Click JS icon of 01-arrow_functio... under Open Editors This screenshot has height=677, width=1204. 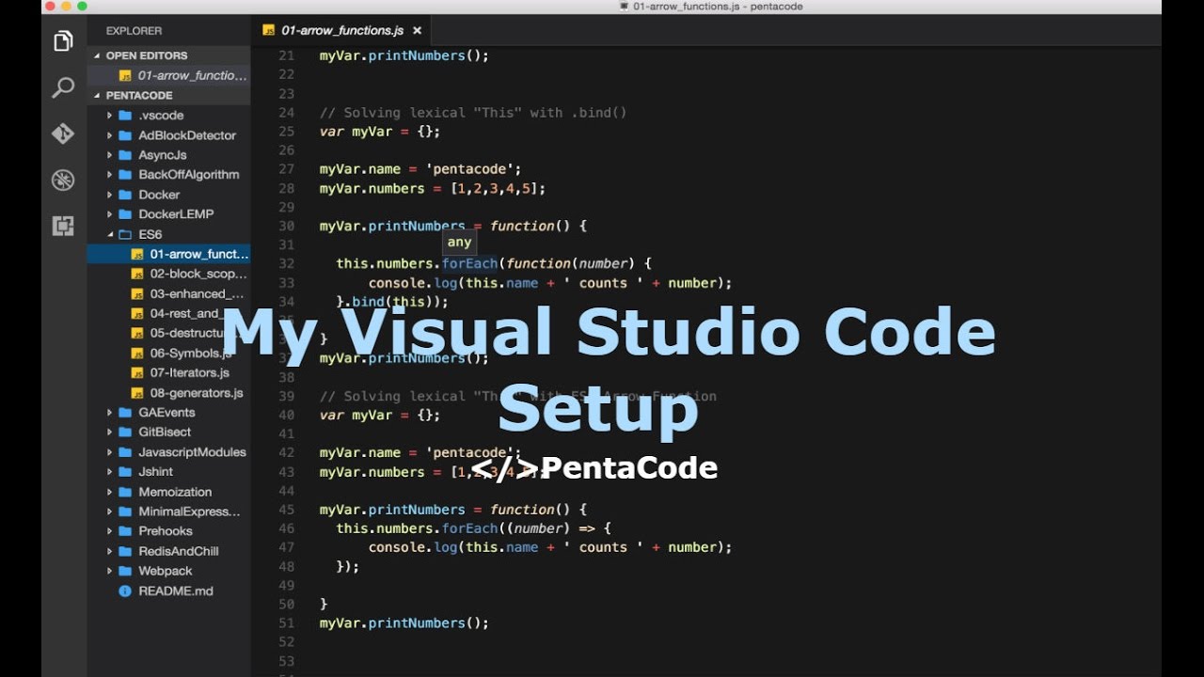click(125, 75)
